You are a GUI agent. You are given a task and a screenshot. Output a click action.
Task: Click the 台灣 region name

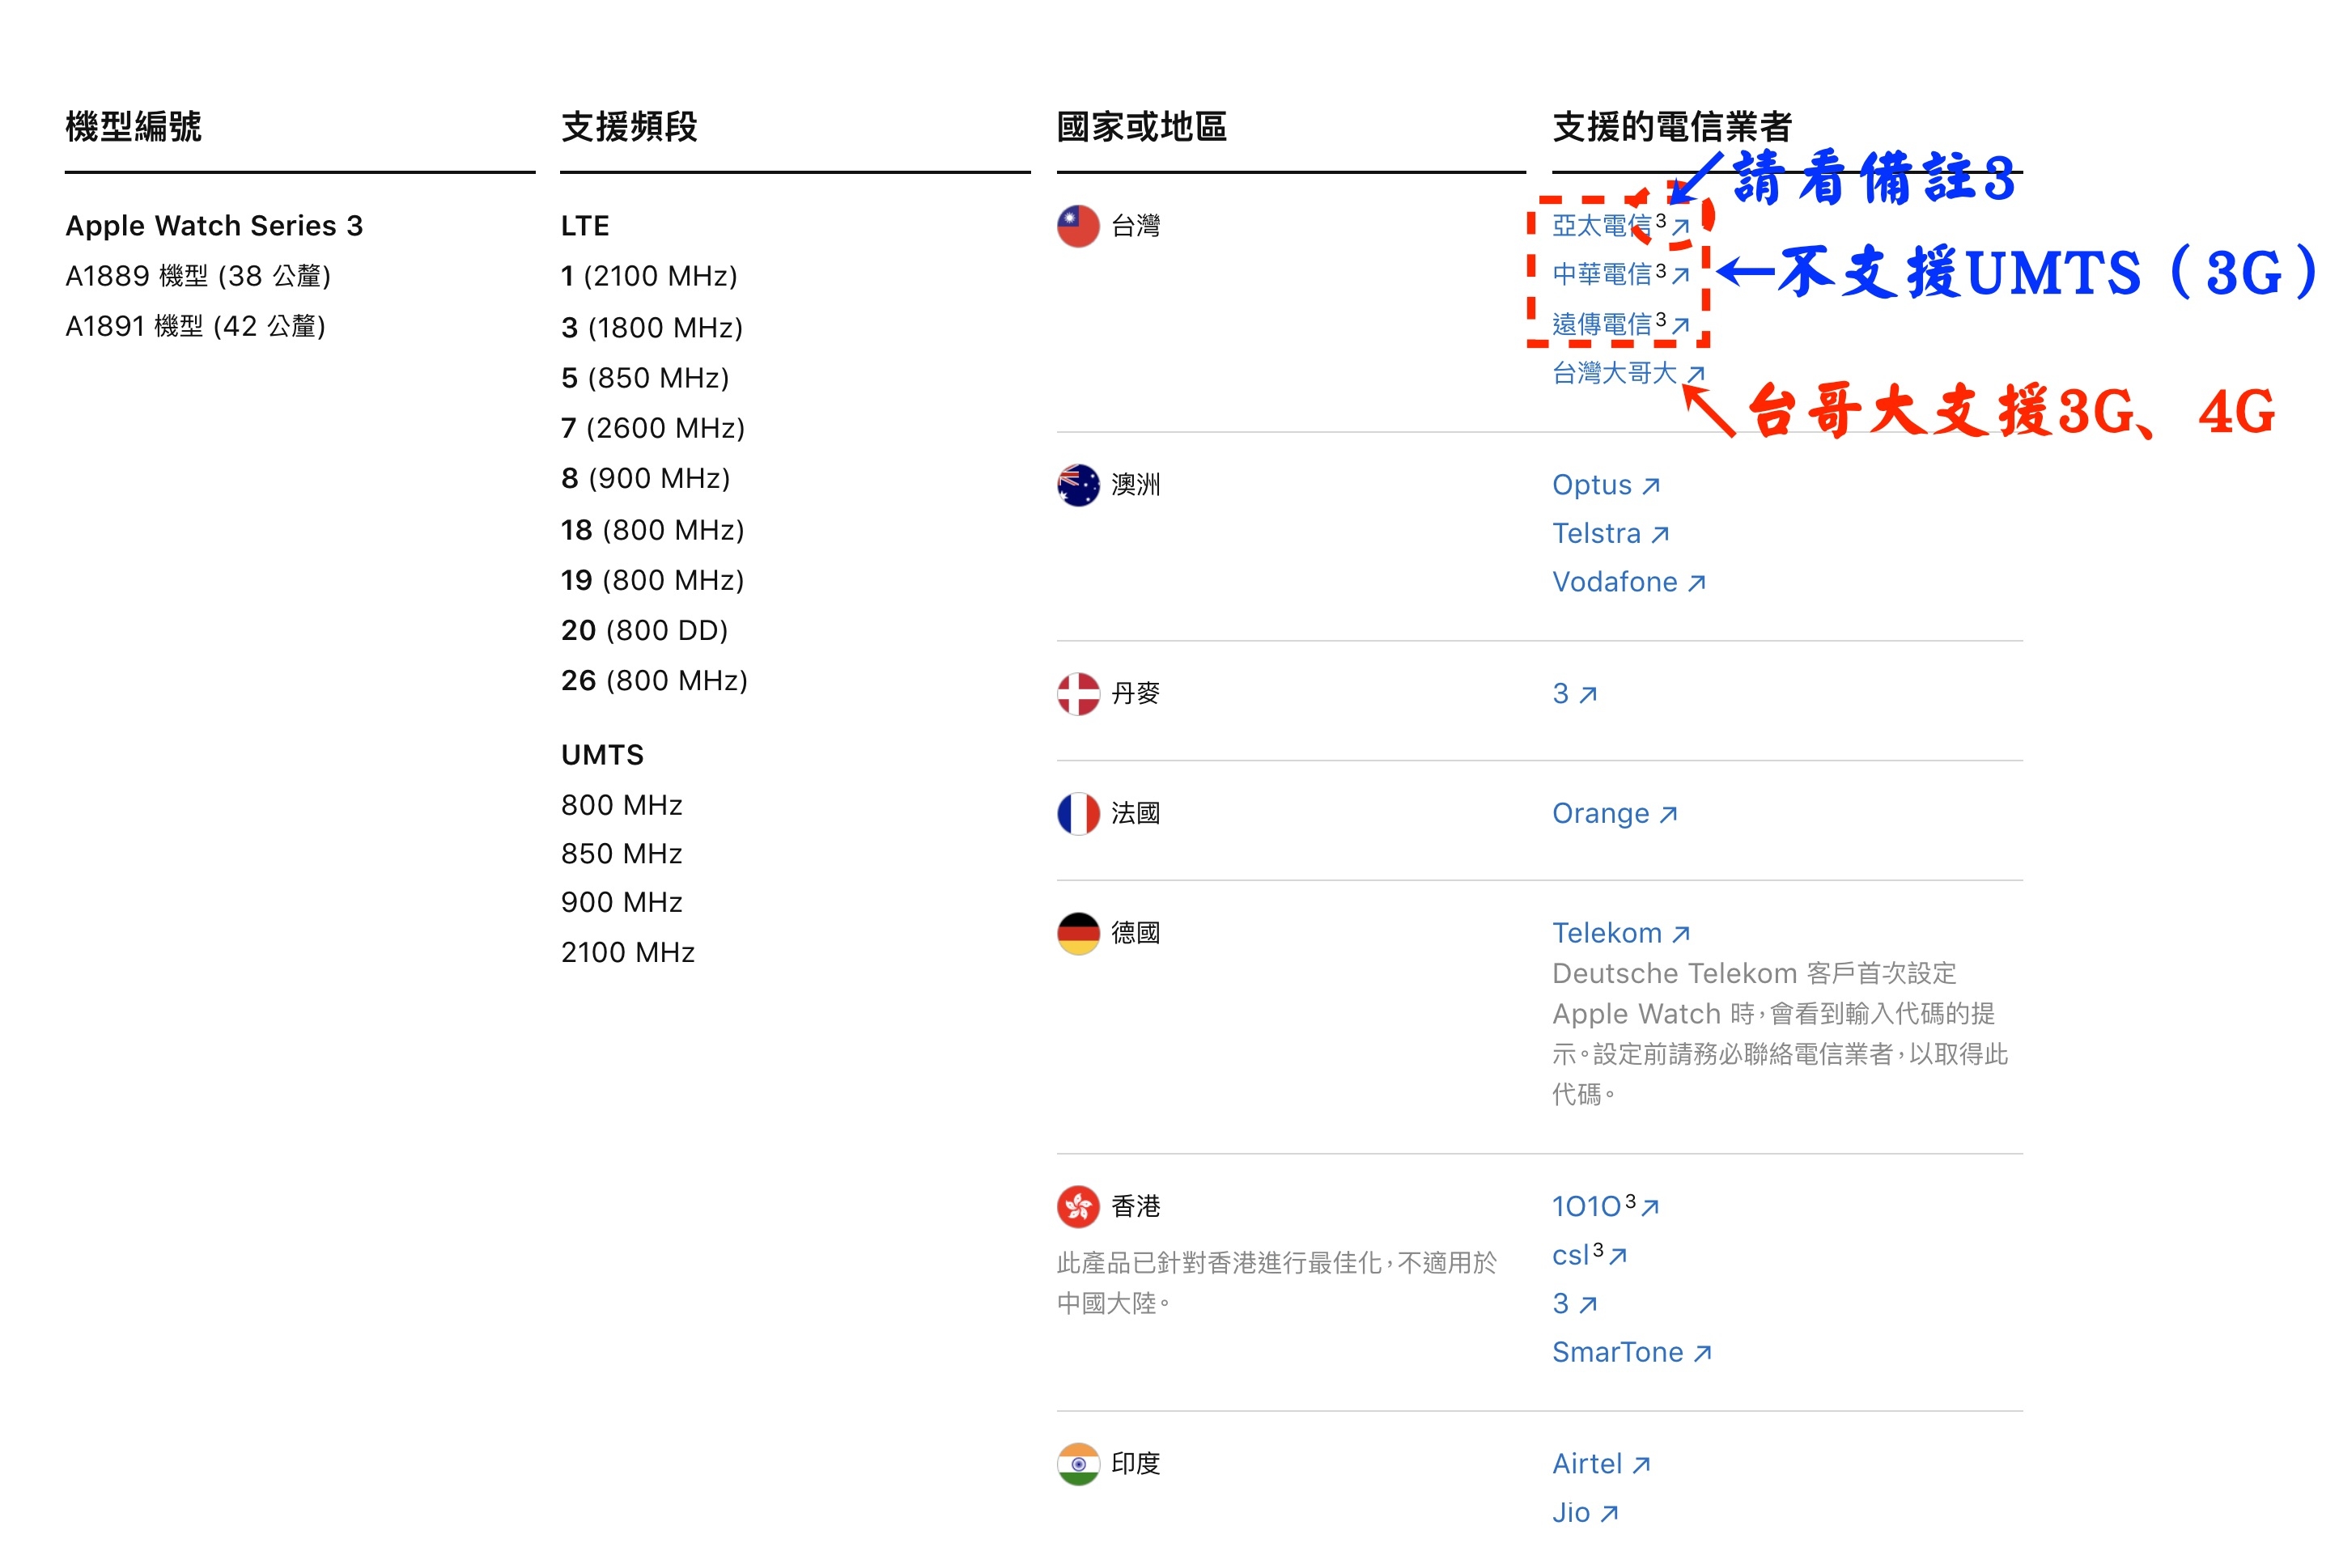[1136, 226]
